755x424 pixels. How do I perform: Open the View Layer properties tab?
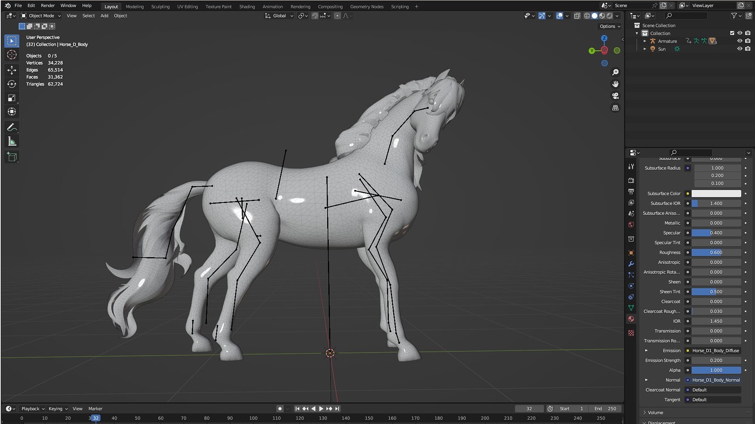[631, 202]
